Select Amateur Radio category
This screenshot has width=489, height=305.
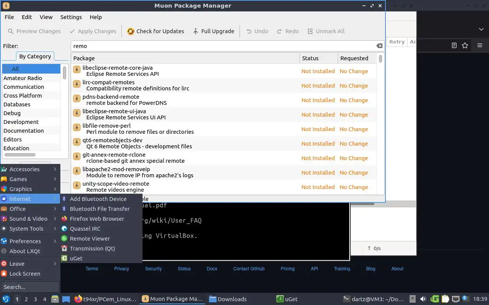pos(31,78)
